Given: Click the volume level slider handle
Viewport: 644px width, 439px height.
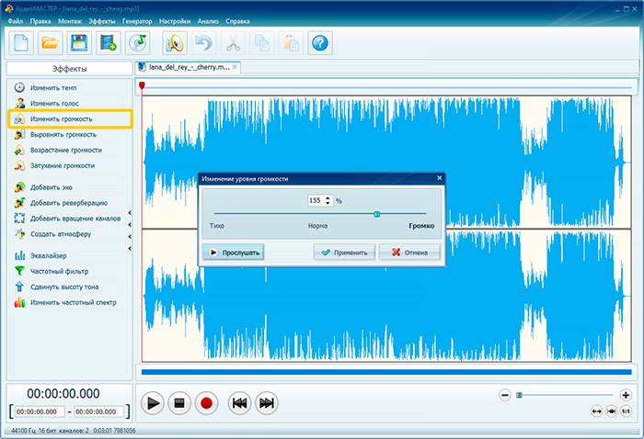Looking at the screenshot, I should click(x=376, y=214).
